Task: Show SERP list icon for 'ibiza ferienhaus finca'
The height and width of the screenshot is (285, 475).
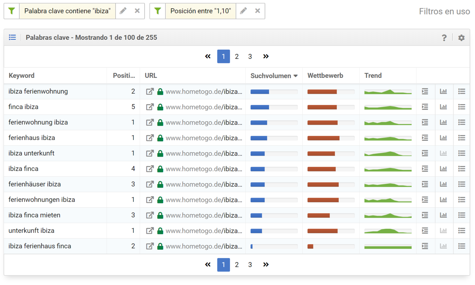Action: [425, 246]
